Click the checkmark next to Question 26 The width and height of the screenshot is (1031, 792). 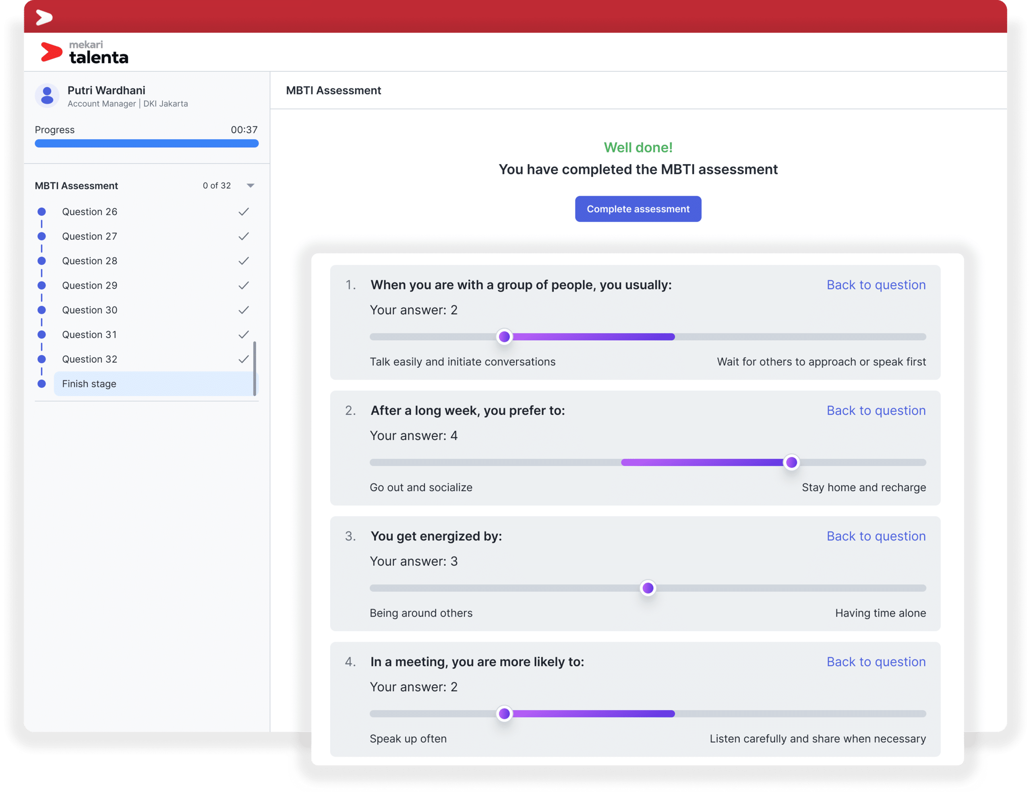243,212
